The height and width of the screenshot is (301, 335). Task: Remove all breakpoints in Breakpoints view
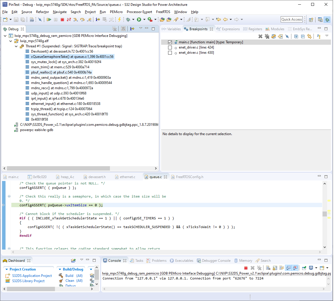(267, 36)
